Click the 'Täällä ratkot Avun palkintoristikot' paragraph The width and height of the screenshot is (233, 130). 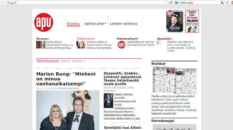pyautogui.click(x=174, y=105)
